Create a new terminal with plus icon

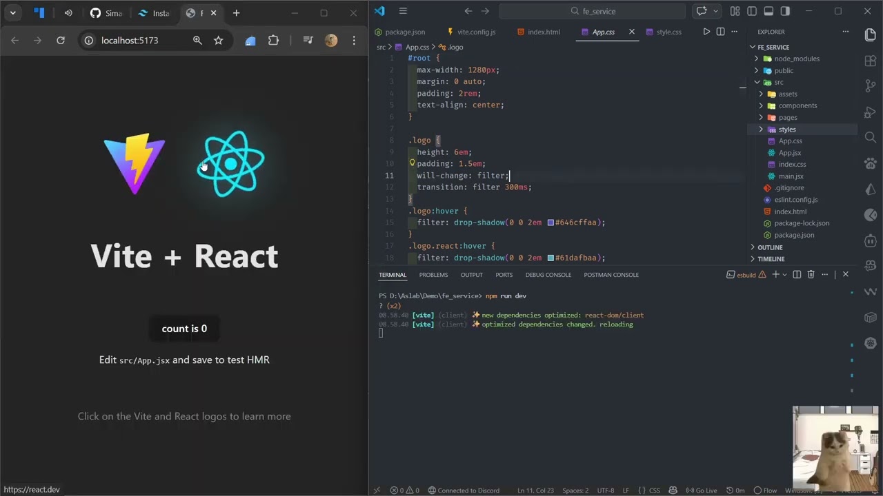point(775,274)
